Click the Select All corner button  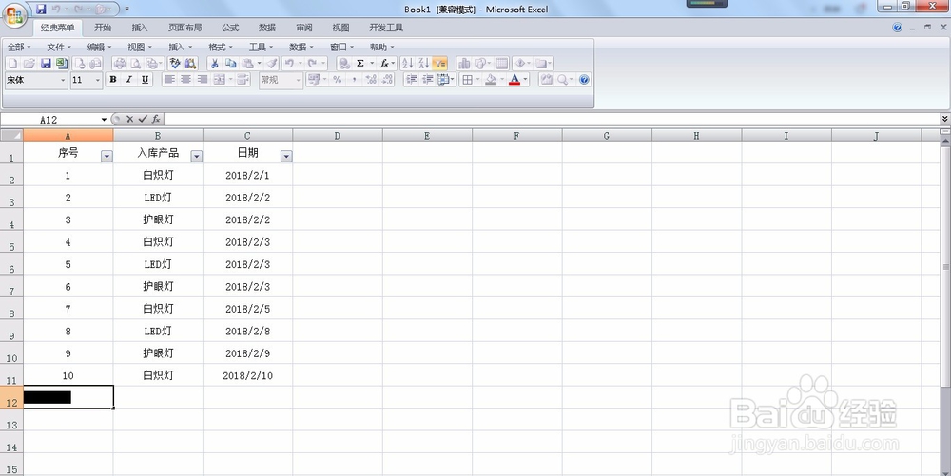click(x=11, y=135)
